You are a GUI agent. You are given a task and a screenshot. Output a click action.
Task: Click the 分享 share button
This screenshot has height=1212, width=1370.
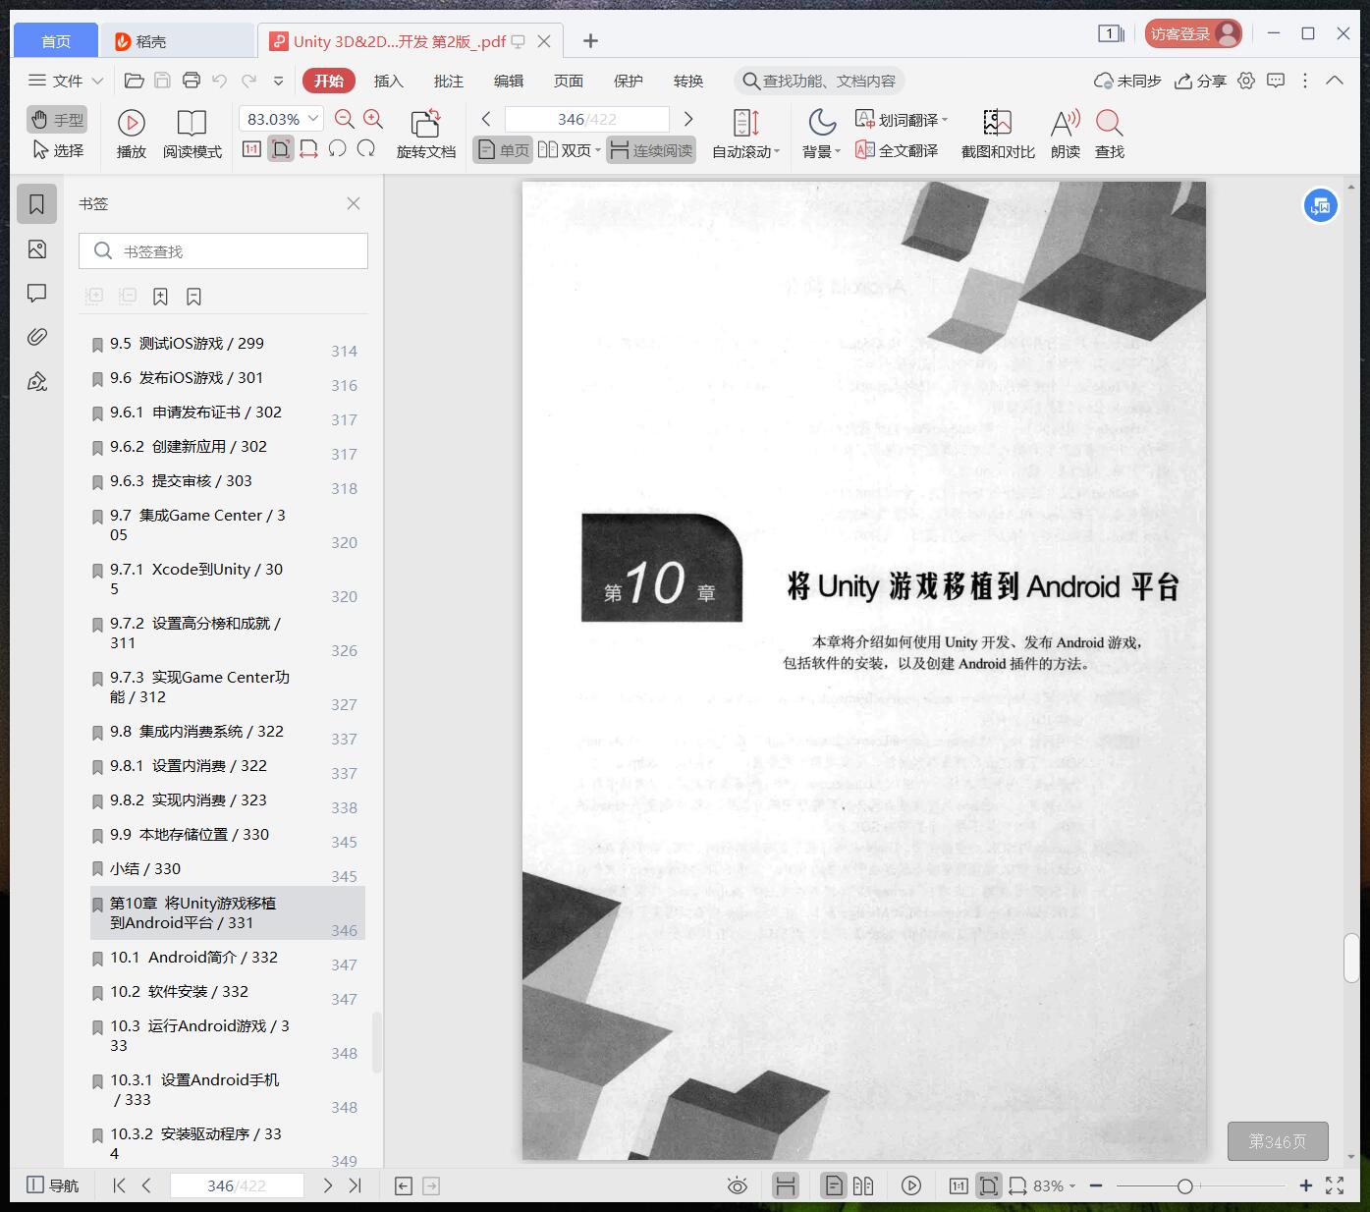(x=1201, y=81)
